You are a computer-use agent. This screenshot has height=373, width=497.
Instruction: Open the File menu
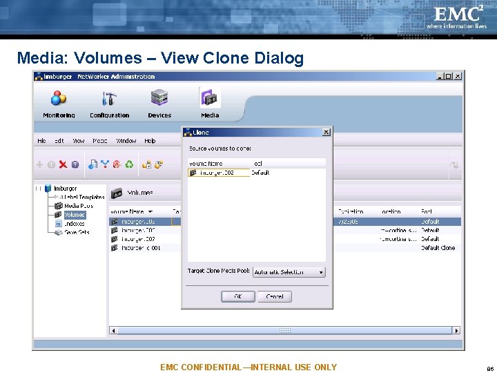(x=41, y=141)
